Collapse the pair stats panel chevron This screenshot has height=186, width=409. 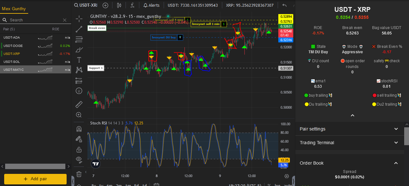tap(352, 115)
